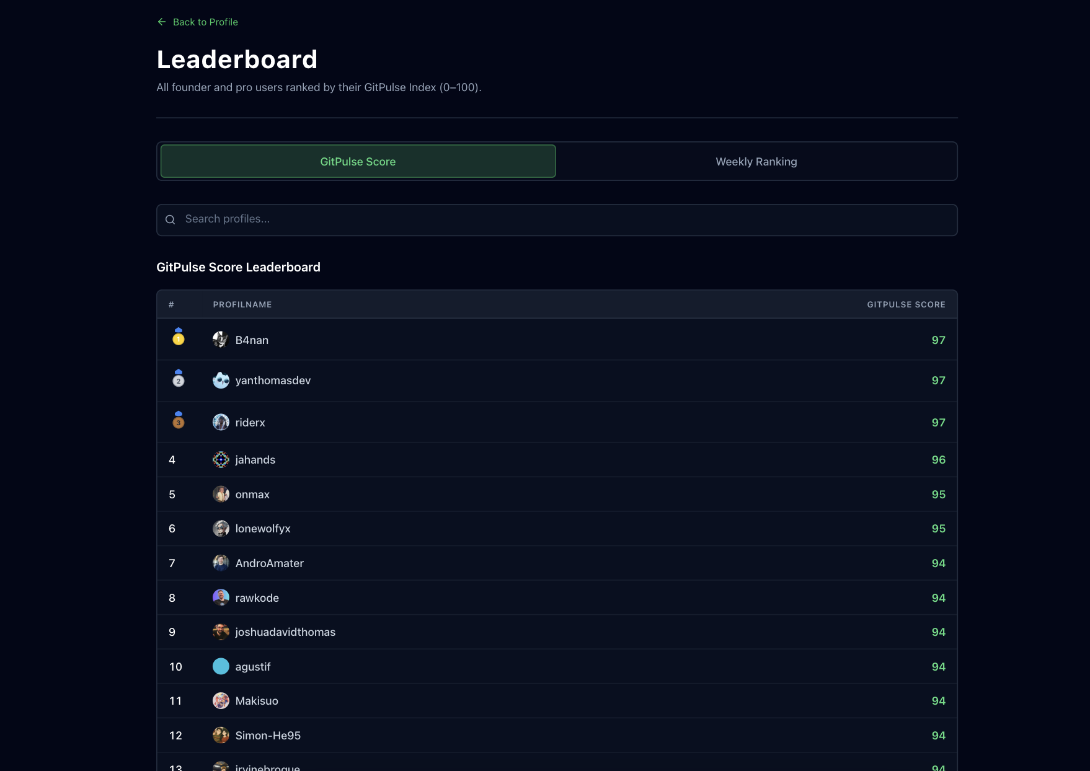
Task: Select the lonewolfyx username
Action: [x=263, y=529]
